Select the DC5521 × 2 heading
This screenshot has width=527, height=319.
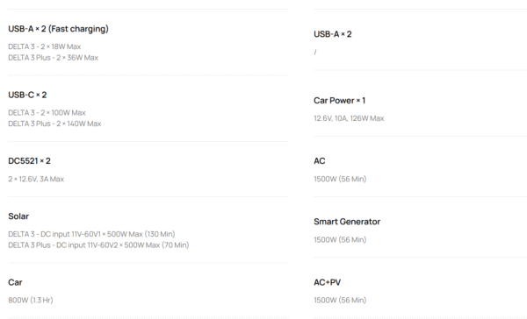tap(29, 161)
